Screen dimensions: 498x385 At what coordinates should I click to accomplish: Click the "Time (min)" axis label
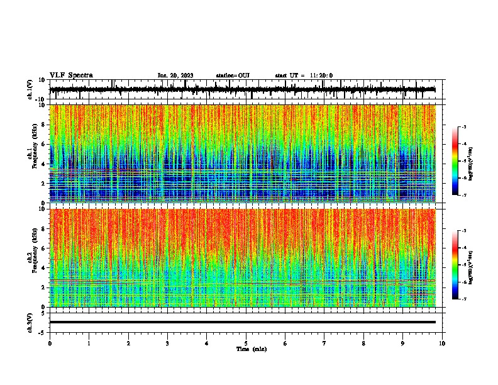pos(252,349)
